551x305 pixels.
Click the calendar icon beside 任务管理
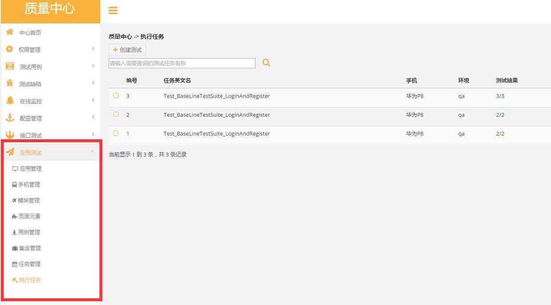[15, 264]
